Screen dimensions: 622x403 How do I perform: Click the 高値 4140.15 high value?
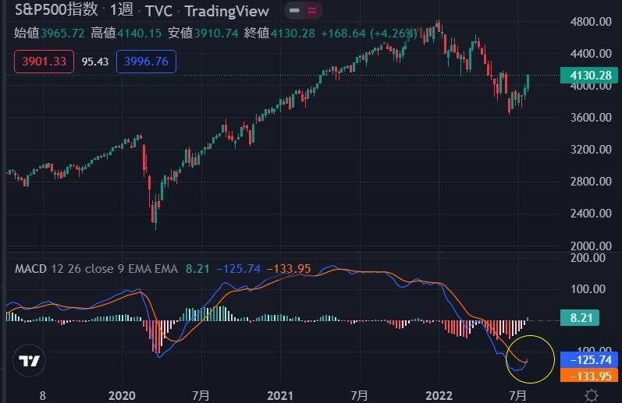pos(126,33)
